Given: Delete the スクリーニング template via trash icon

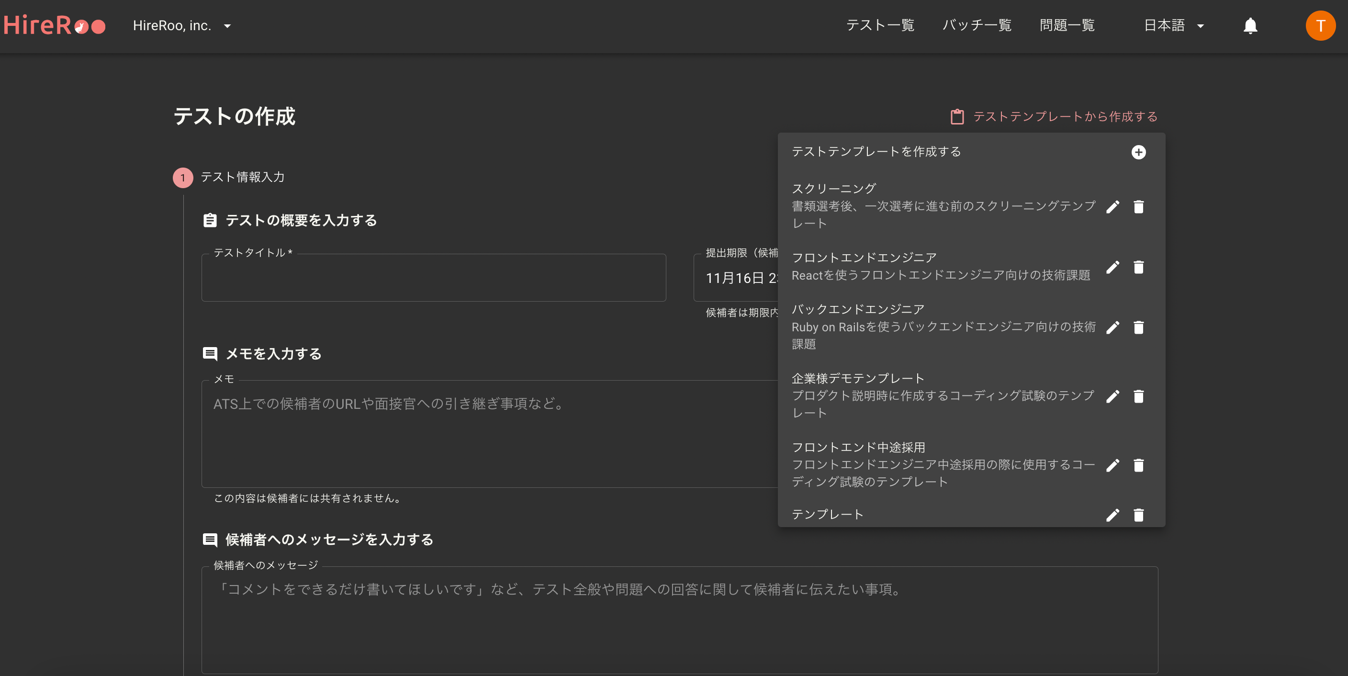Looking at the screenshot, I should tap(1138, 207).
